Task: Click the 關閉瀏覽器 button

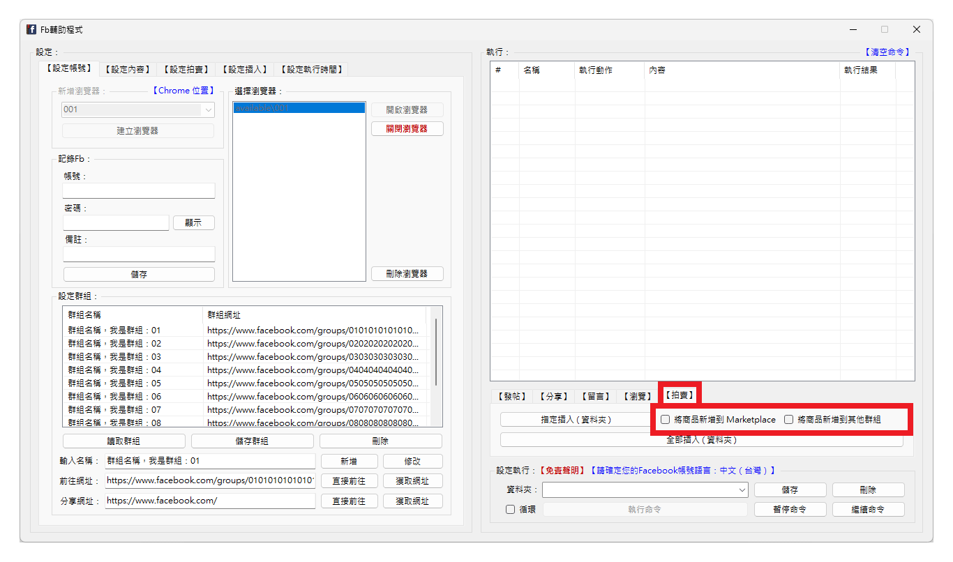Action: (407, 128)
